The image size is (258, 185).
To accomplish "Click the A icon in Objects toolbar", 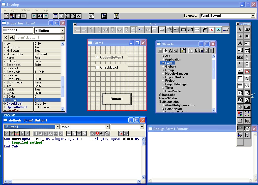I will click(170, 50).
